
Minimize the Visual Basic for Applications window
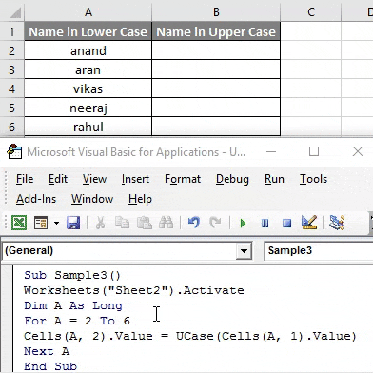271,151
